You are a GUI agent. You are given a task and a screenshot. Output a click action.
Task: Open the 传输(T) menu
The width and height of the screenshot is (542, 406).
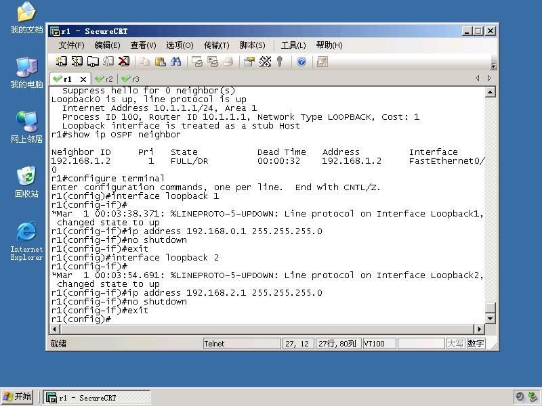click(216, 45)
